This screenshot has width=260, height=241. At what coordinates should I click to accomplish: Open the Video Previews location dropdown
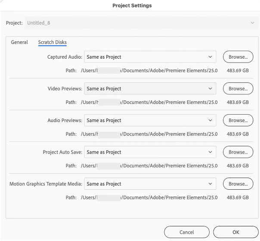click(150, 89)
